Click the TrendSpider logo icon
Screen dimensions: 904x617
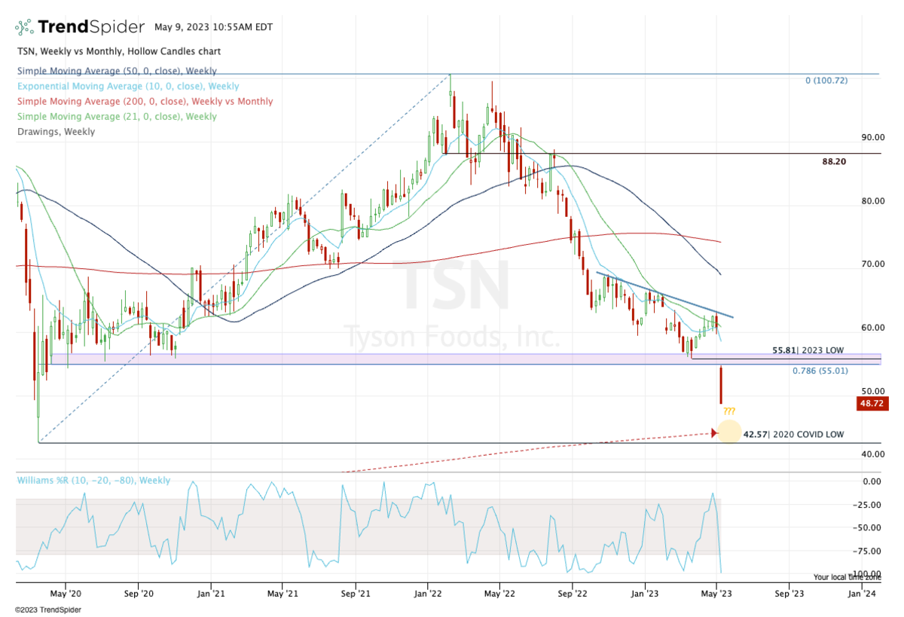click(25, 27)
